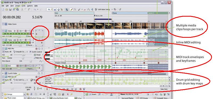Open the Options menu

tap(30, 6)
